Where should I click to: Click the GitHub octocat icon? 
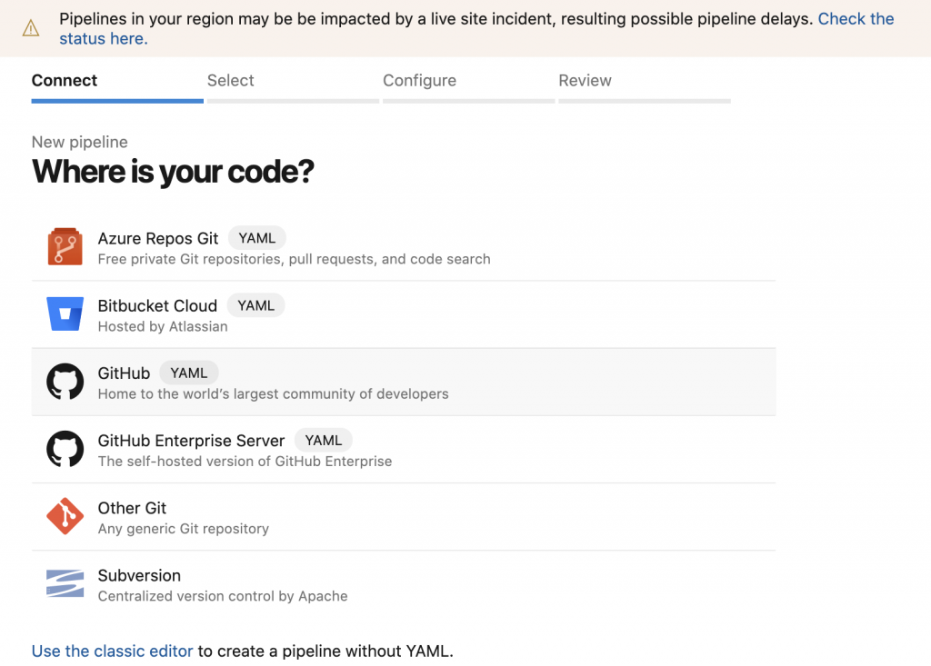(x=65, y=382)
